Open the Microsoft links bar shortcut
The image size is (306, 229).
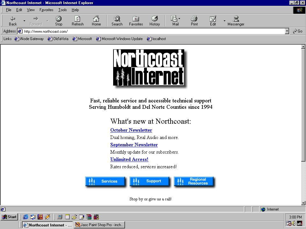pyautogui.click(x=82, y=39)
